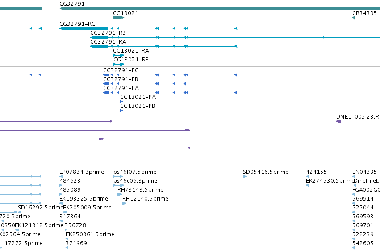Select the CG32791-PC protein feature

click(x=121, y=70)
